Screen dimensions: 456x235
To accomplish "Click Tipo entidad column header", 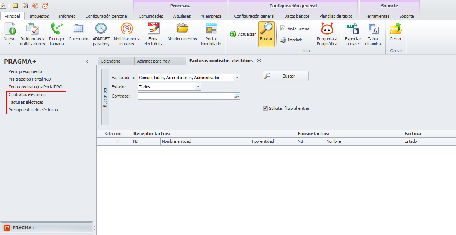I will tap(273, 142).
